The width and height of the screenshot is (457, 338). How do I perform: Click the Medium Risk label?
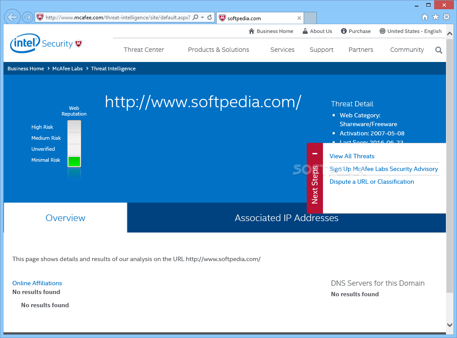pyautogui.click(x=46, y=138)
